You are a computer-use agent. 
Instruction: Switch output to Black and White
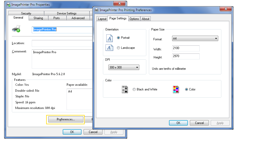134,89
